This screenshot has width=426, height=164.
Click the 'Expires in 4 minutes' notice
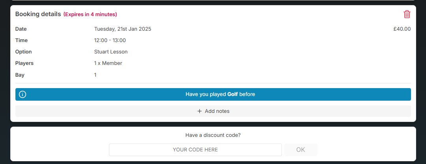tap(90, 15)
